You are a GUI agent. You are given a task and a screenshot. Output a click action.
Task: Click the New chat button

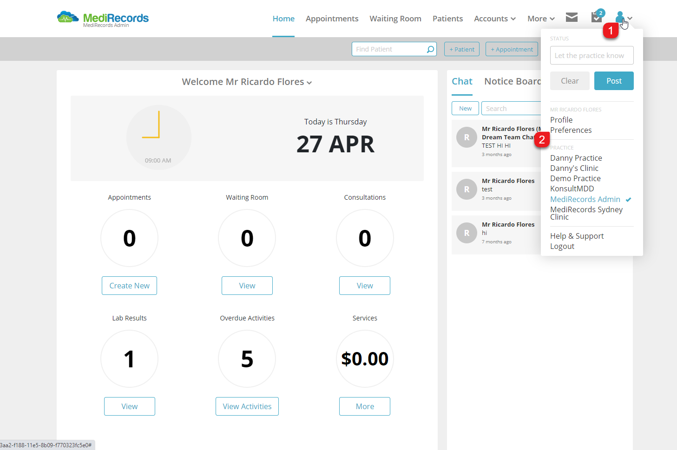(465, 108)
